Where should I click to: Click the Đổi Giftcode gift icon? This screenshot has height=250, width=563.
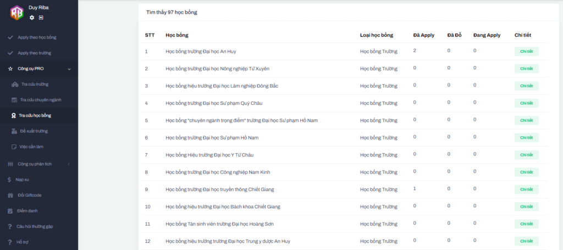pos(10,195)
